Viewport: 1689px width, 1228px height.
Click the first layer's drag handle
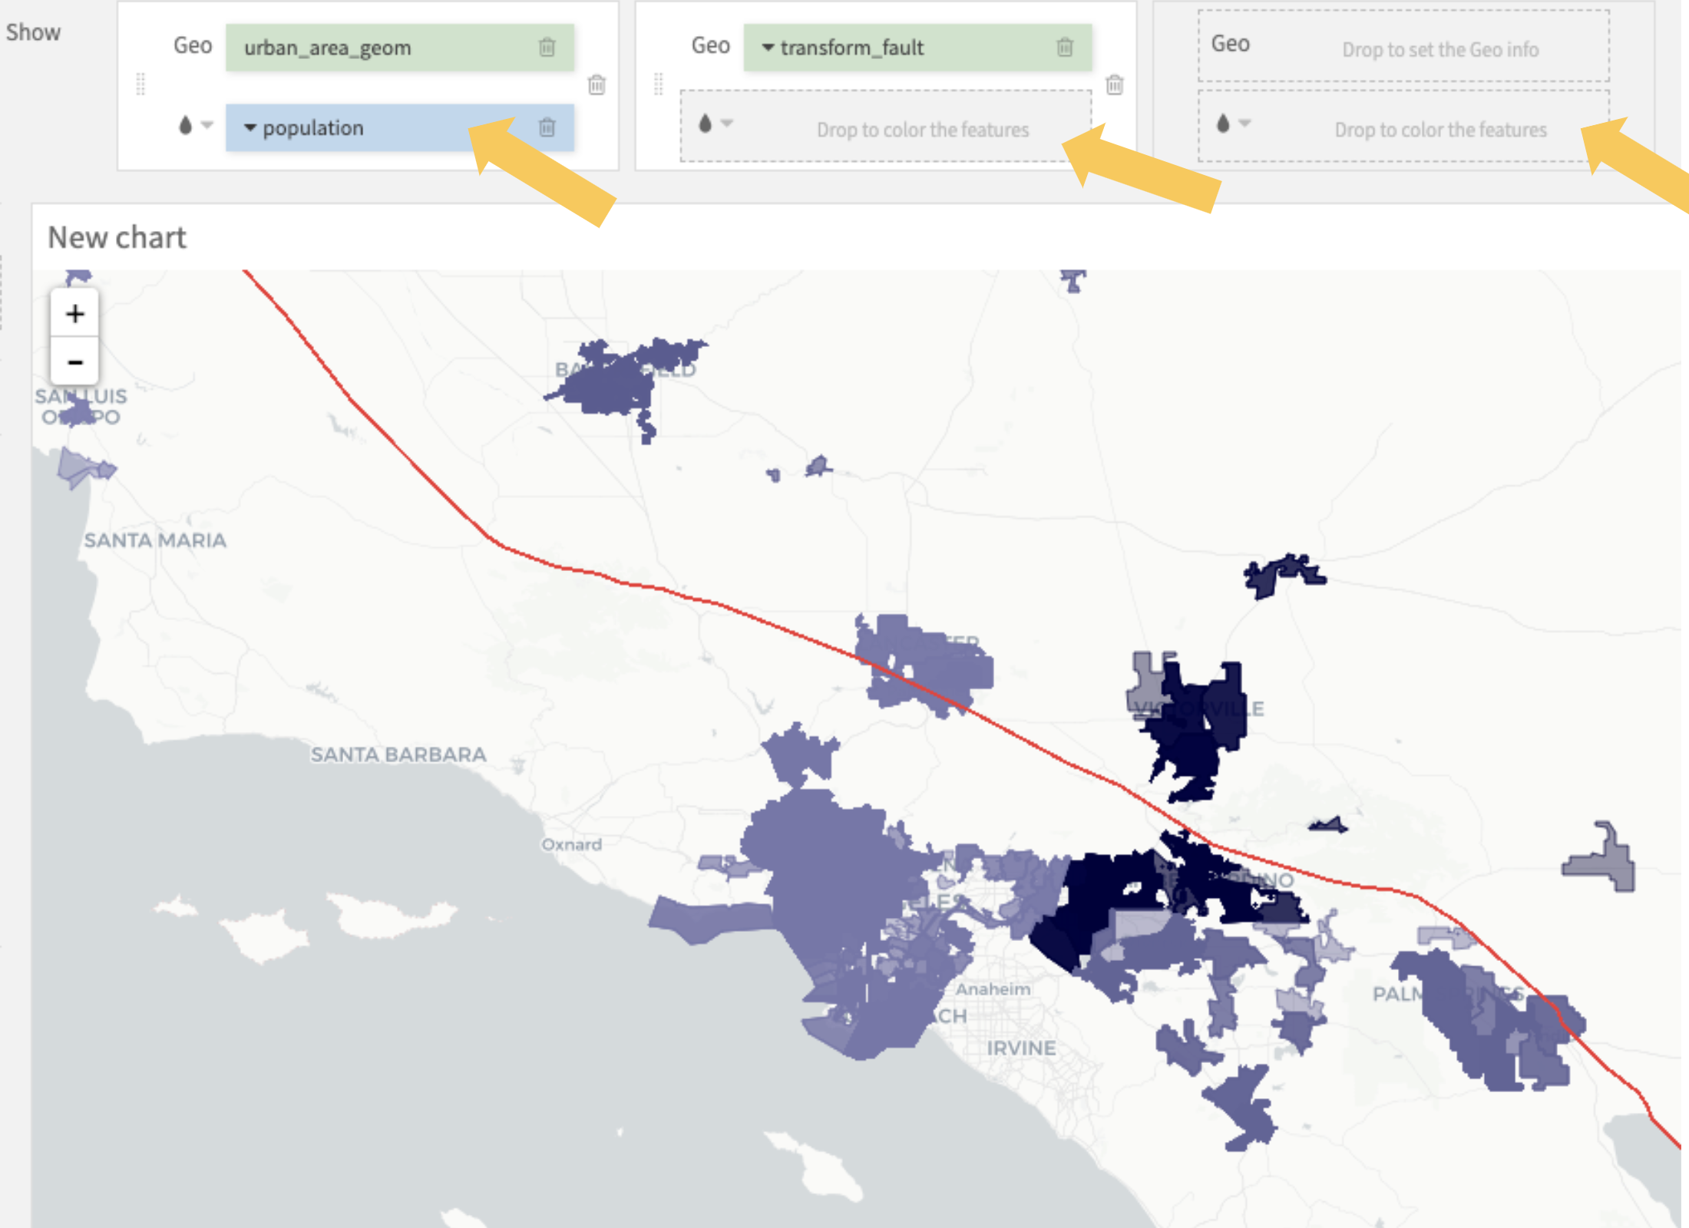[140, 84]
